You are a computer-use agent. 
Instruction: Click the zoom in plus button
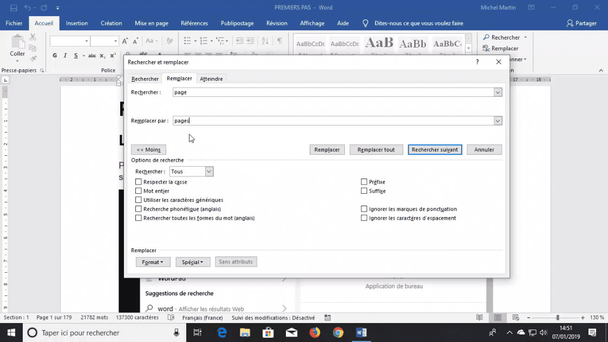(583, 318)
